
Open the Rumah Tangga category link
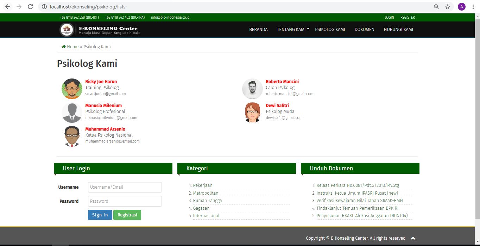[207, 201]
